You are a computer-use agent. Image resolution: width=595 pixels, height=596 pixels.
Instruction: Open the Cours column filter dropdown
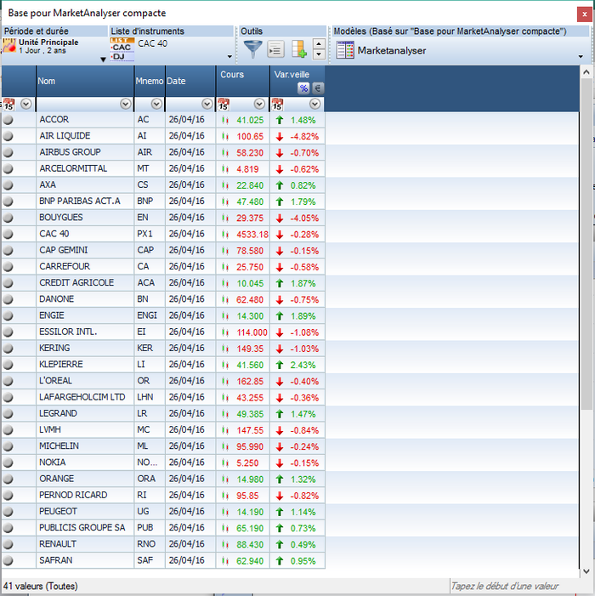pyautogui.click(x=259, y=104)
